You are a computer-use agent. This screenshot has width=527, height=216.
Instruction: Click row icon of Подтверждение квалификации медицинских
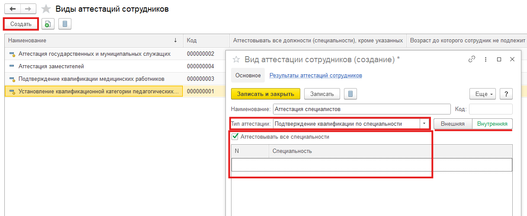(12, 79)
